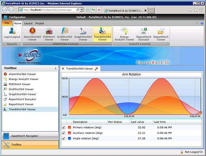Click the Energy AnalytiX Viewer toolbox icon

point(5,79)
